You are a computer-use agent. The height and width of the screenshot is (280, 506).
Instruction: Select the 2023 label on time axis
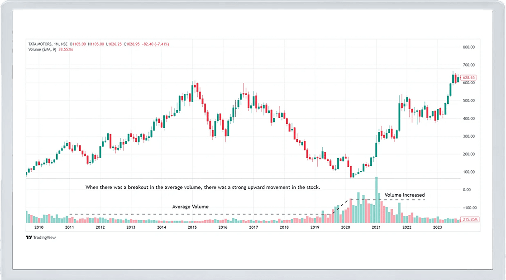pyautogui.click(x=437, y=227)
